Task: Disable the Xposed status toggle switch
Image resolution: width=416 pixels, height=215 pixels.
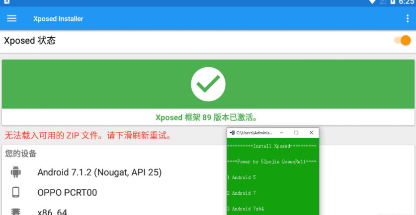Action: pos(403,40)
